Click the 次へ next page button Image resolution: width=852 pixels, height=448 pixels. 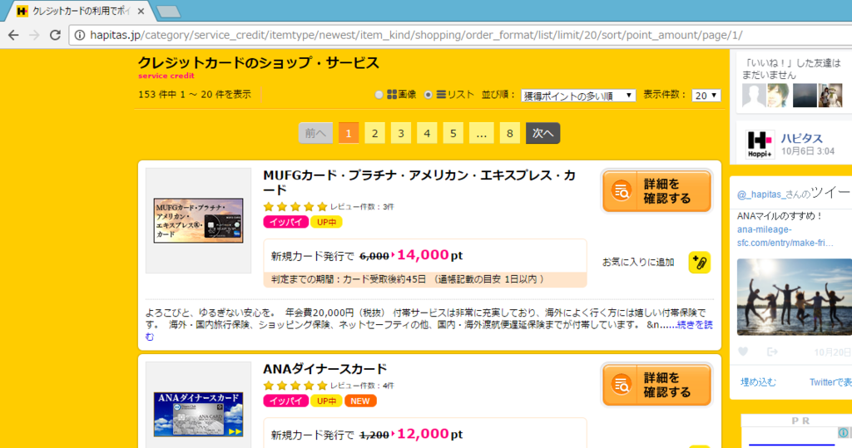pyautogui.click(x=542, y=133)
